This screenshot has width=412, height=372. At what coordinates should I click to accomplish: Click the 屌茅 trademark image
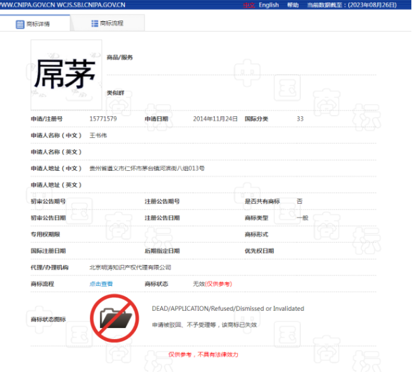(x=66, y=74)
